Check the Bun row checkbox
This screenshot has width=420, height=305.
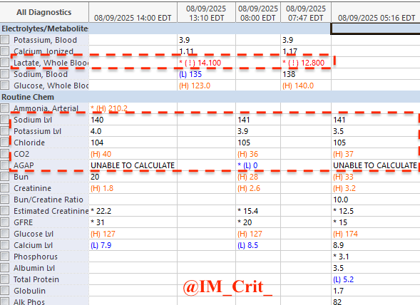(x=4, y=177)
